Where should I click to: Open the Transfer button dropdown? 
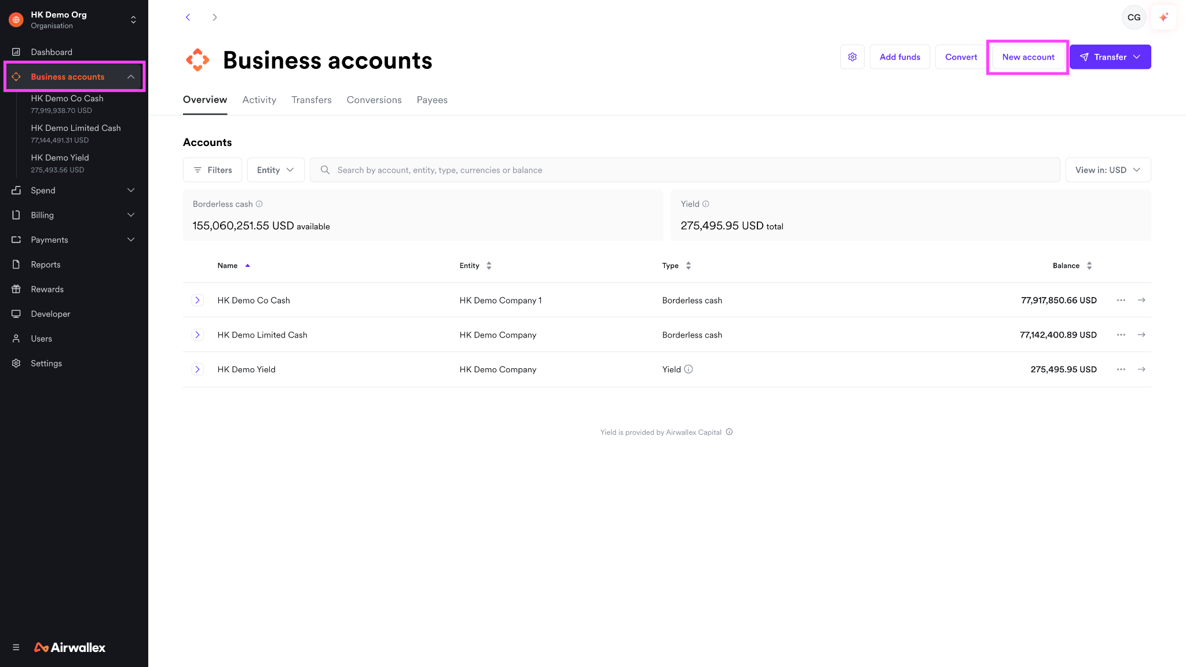point(1110,57)
